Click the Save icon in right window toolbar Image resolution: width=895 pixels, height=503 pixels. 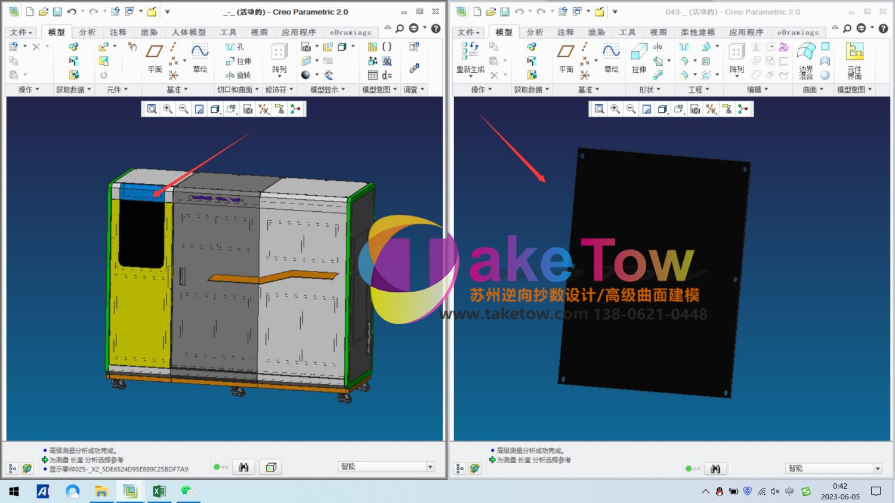tap(505, 12)
